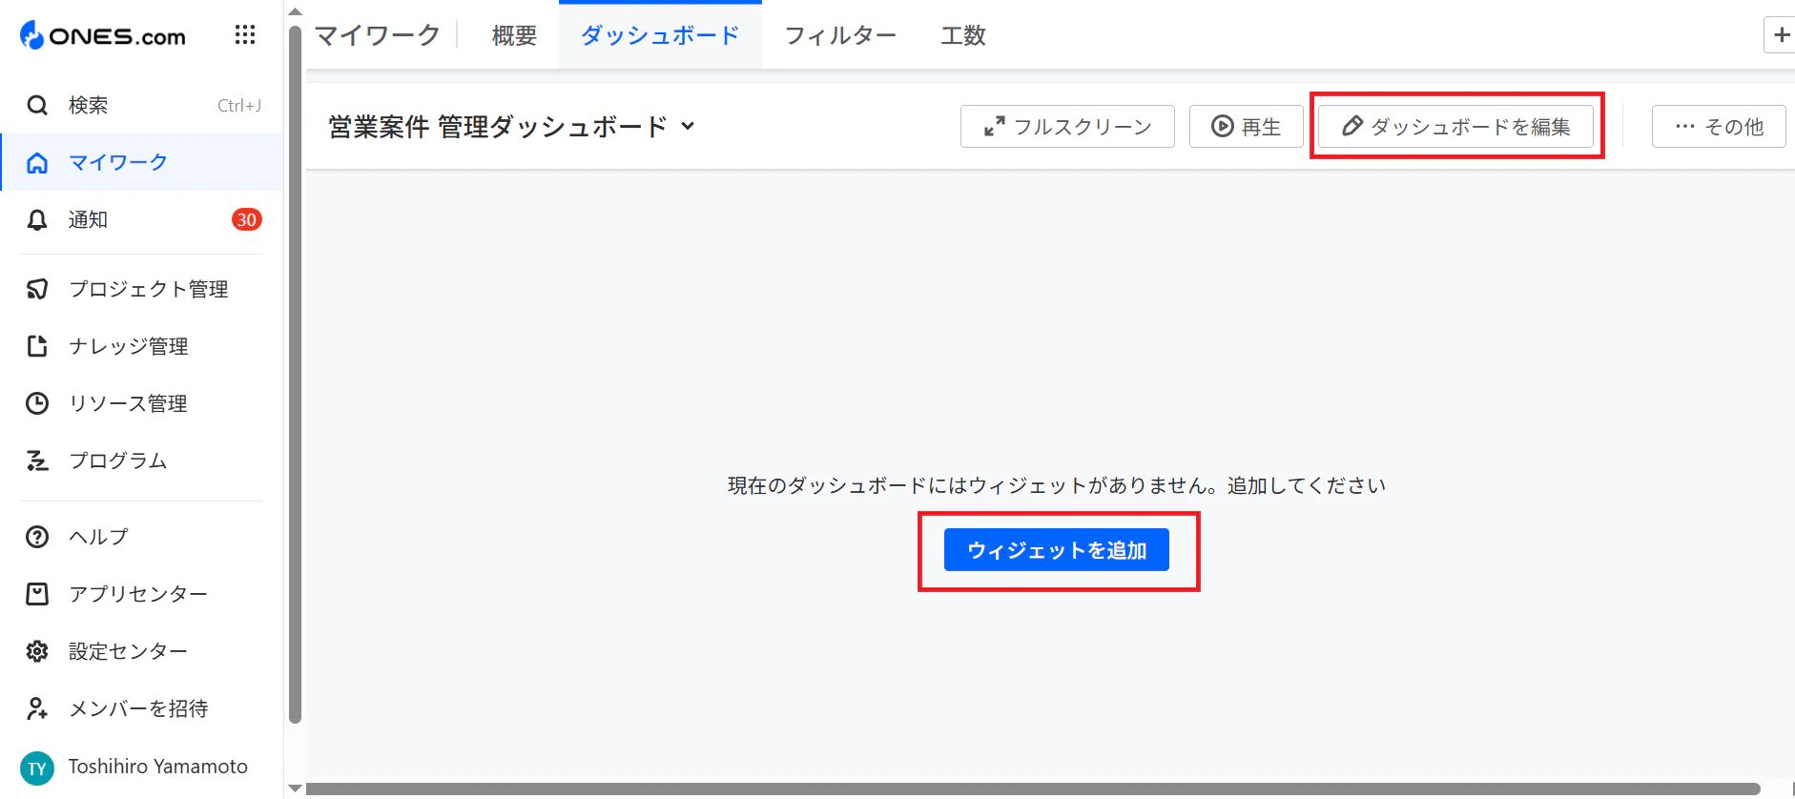
Task: Open 通知 in the sidebar
Action: coord(142,220)
